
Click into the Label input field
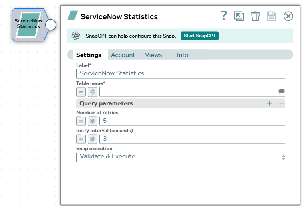tap(181, 73)
